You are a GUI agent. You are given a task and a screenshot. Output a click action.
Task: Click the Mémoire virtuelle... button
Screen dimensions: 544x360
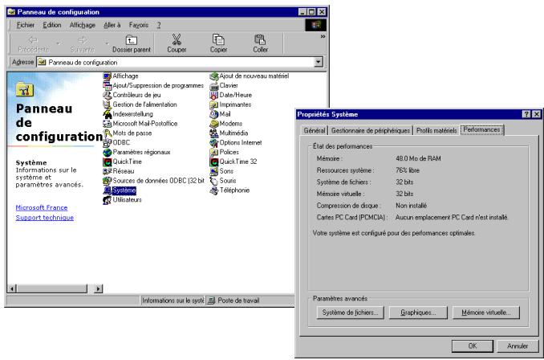click(486, 313)
